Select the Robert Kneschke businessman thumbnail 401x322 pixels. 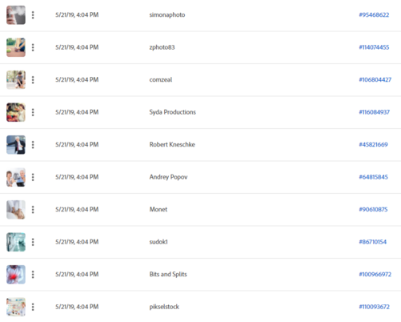pos(16,145)
